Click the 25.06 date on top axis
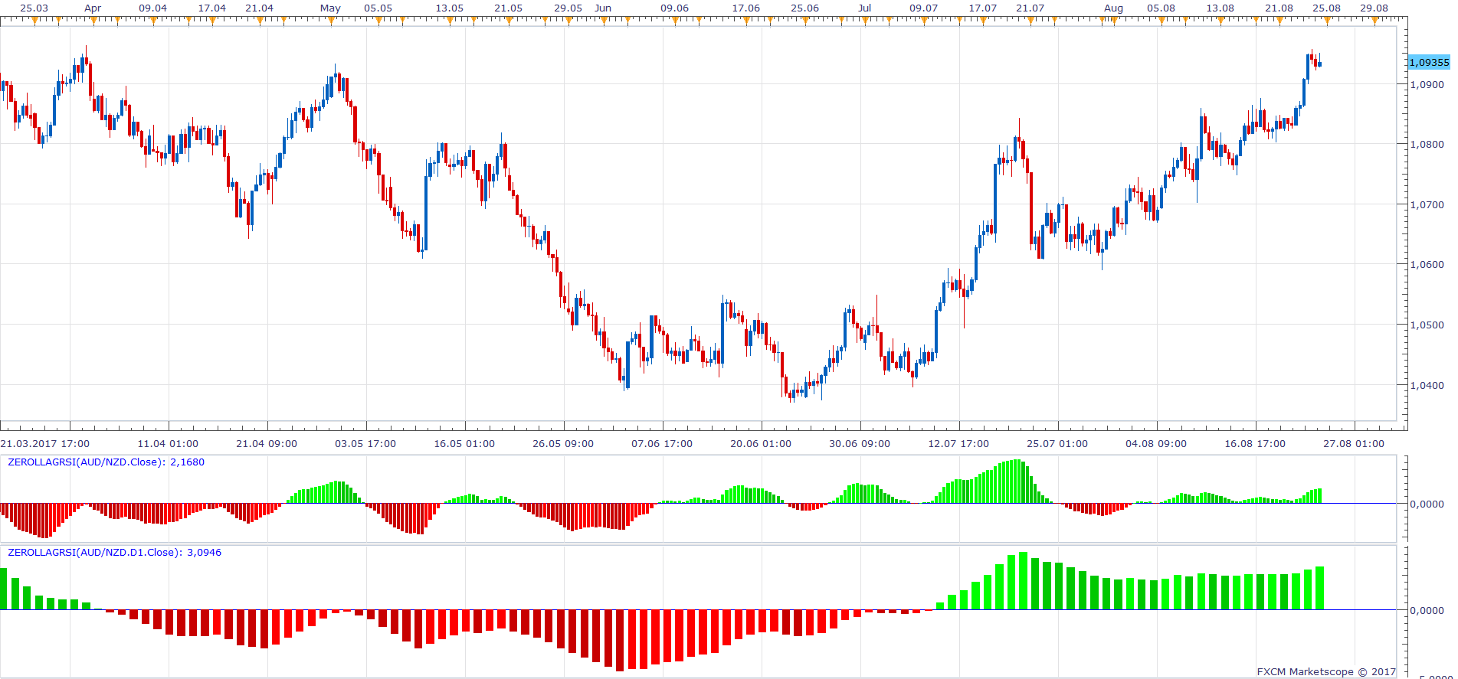The height and width of the screenshot is (679, 1458). [x=805, y=8]
